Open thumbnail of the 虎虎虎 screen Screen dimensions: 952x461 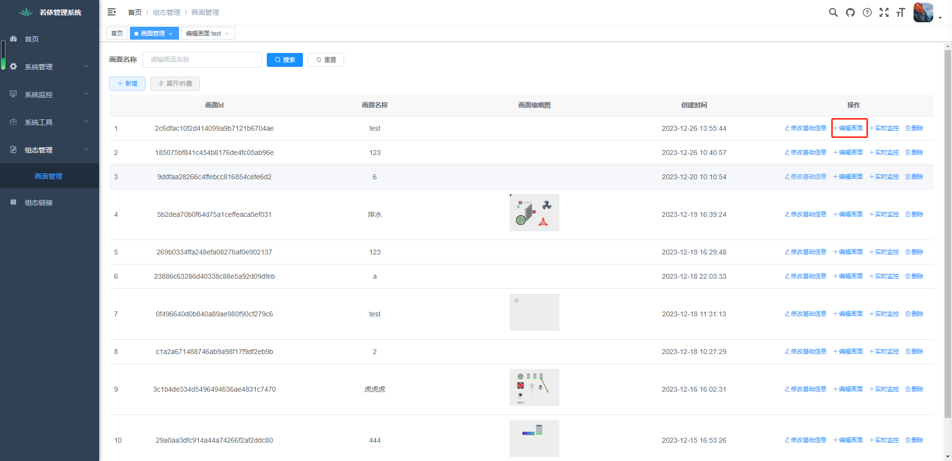[535, 387]
